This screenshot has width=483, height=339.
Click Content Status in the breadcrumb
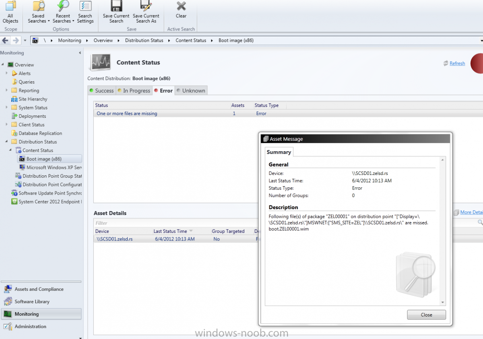click(191, 40)
